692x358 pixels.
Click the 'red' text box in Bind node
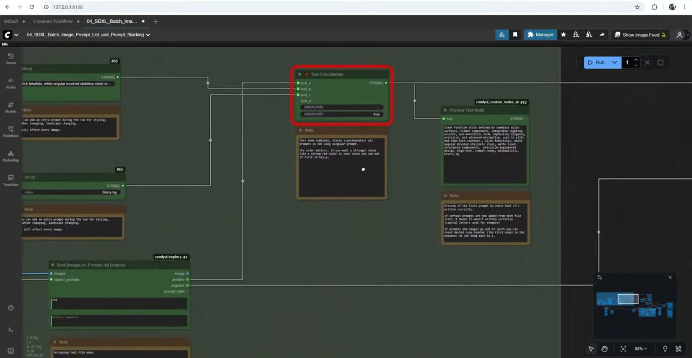[119, 303]
